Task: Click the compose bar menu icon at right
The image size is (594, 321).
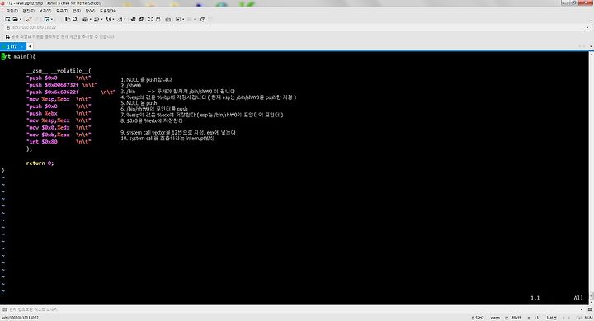Action: pyautogui.click(x=589, y=309)
